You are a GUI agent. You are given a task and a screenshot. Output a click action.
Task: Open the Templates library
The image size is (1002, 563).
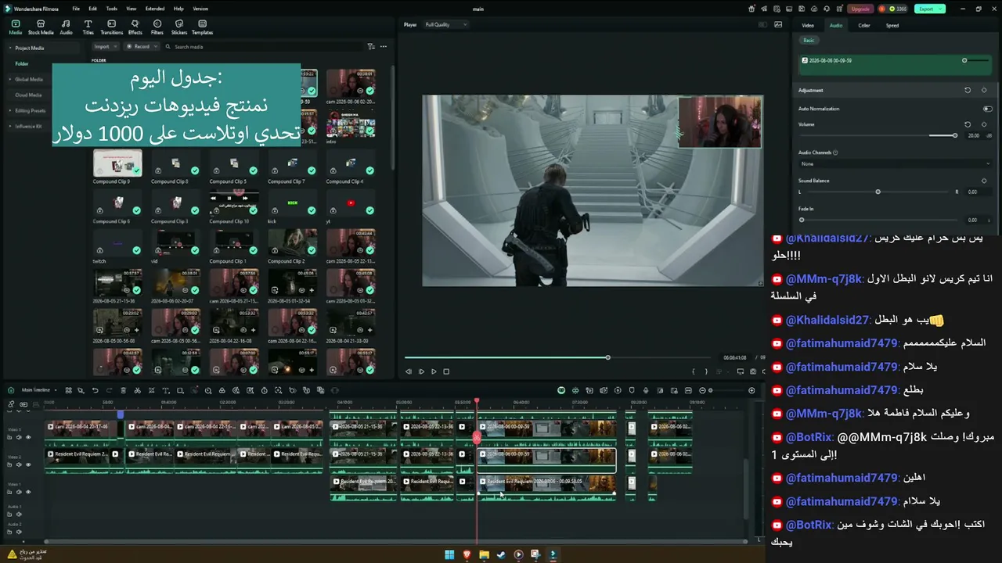click(x=202, y=27)
